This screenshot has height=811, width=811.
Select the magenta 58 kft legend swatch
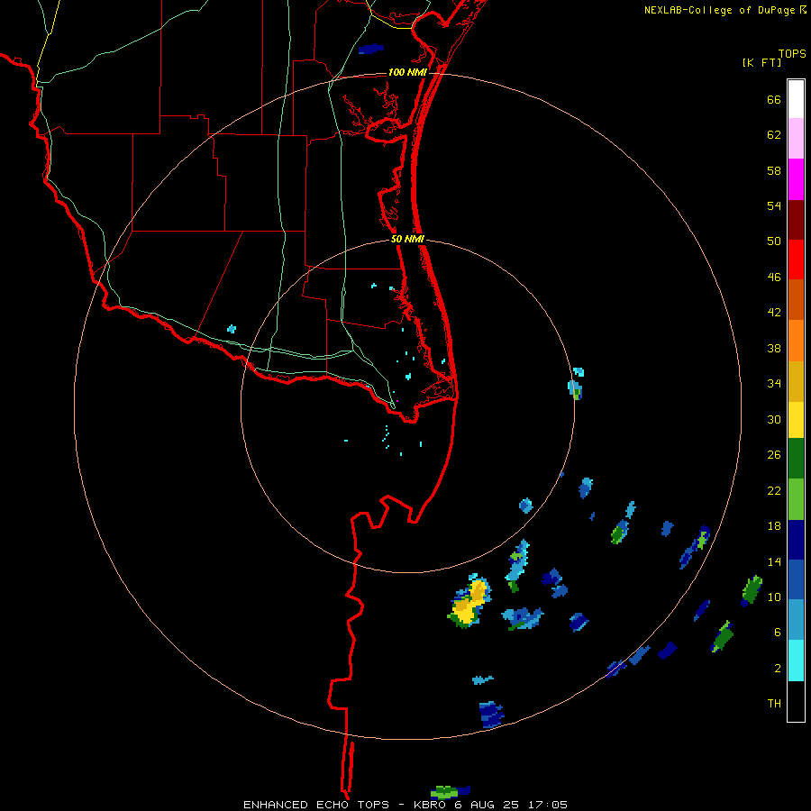click(796, 179)
